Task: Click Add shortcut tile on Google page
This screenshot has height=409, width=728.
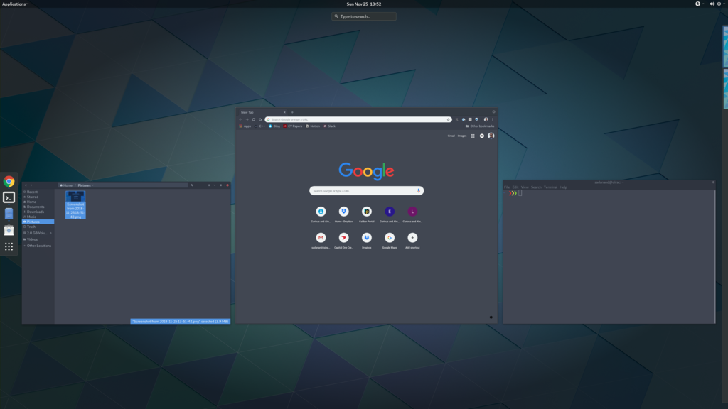Action: click(412, 240)
